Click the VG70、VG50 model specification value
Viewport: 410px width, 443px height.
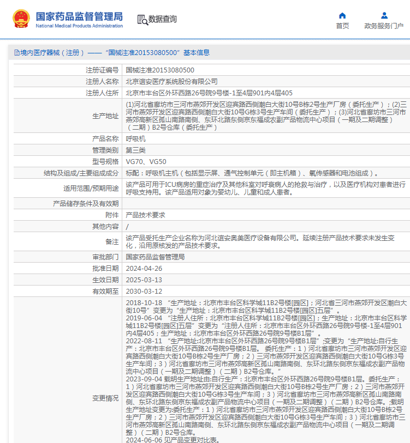(x=146, y=161)
